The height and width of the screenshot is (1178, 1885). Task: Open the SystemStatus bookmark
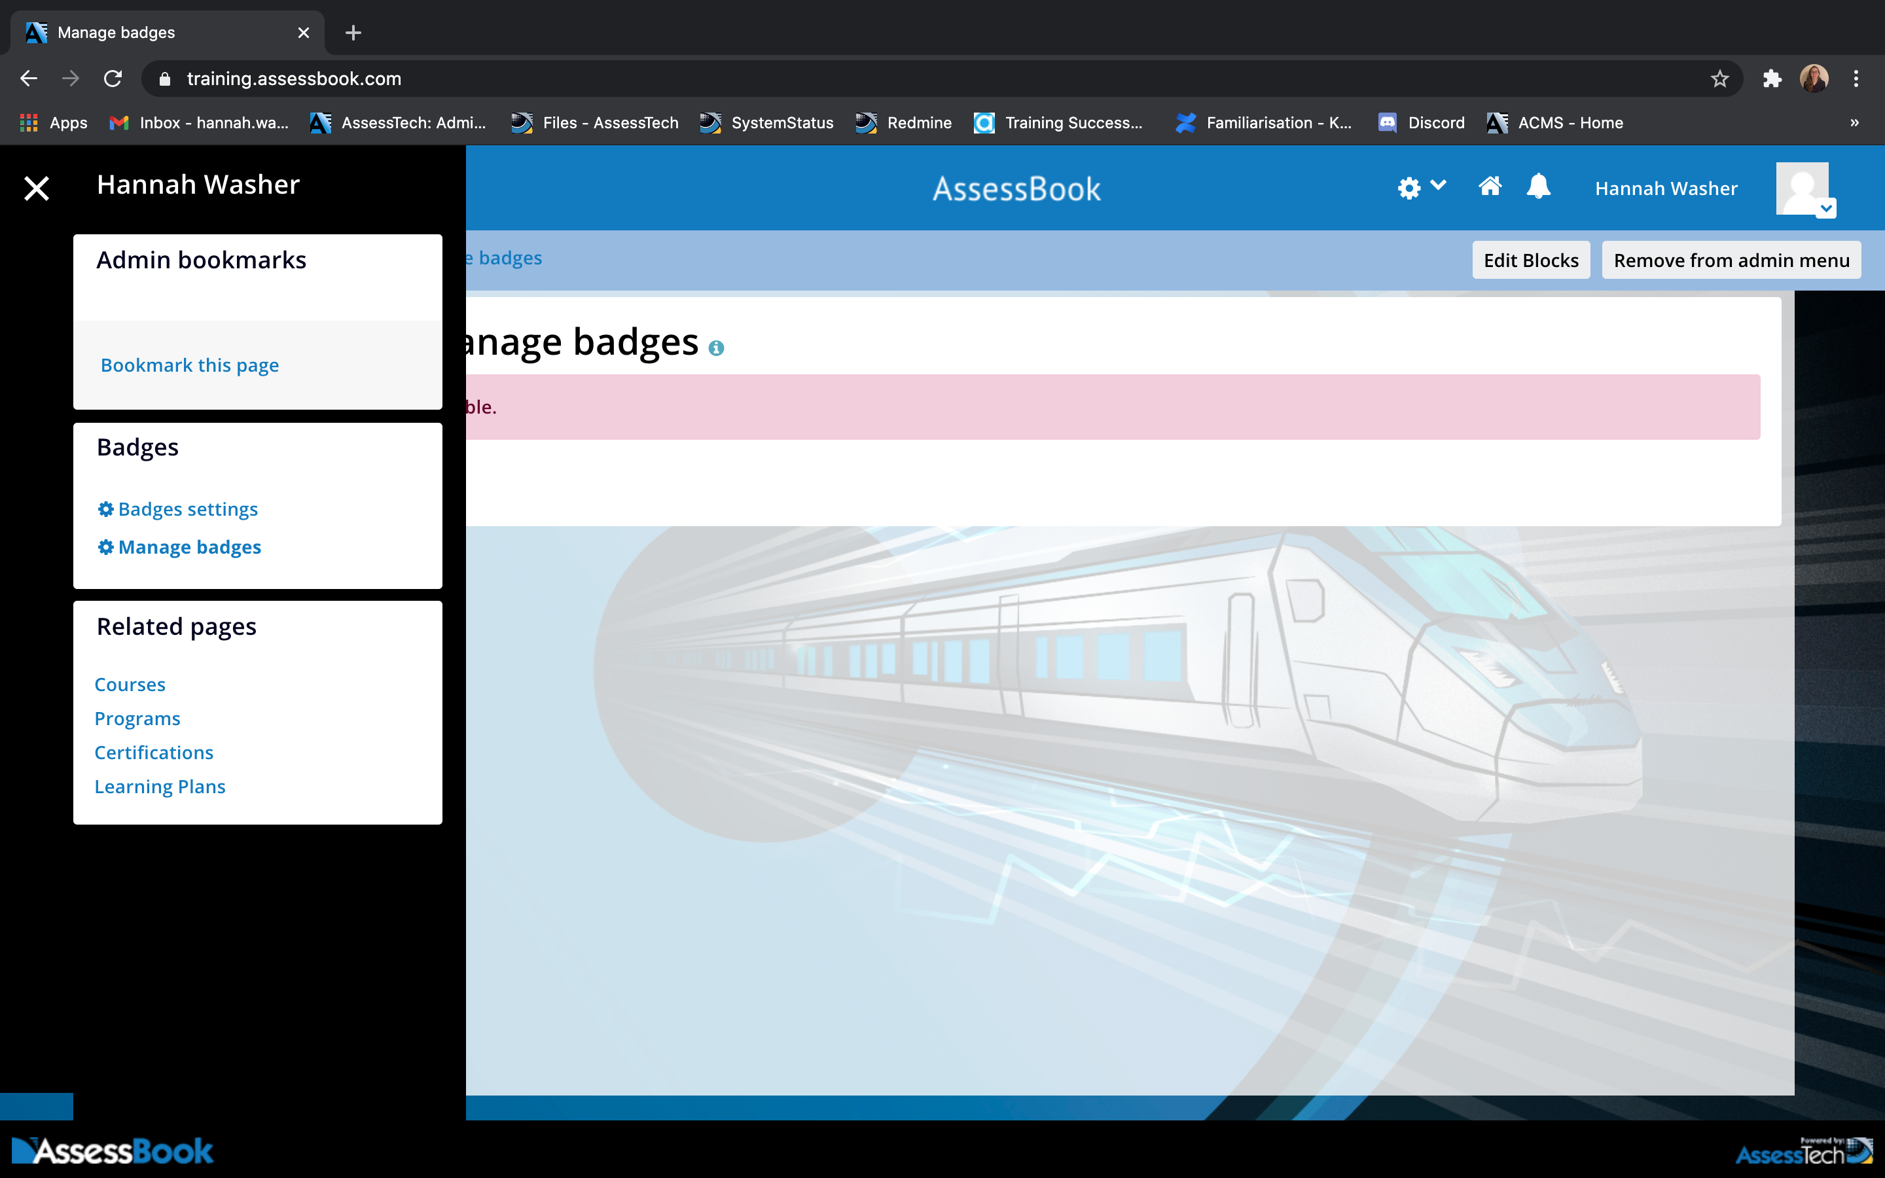pos(766,123)
